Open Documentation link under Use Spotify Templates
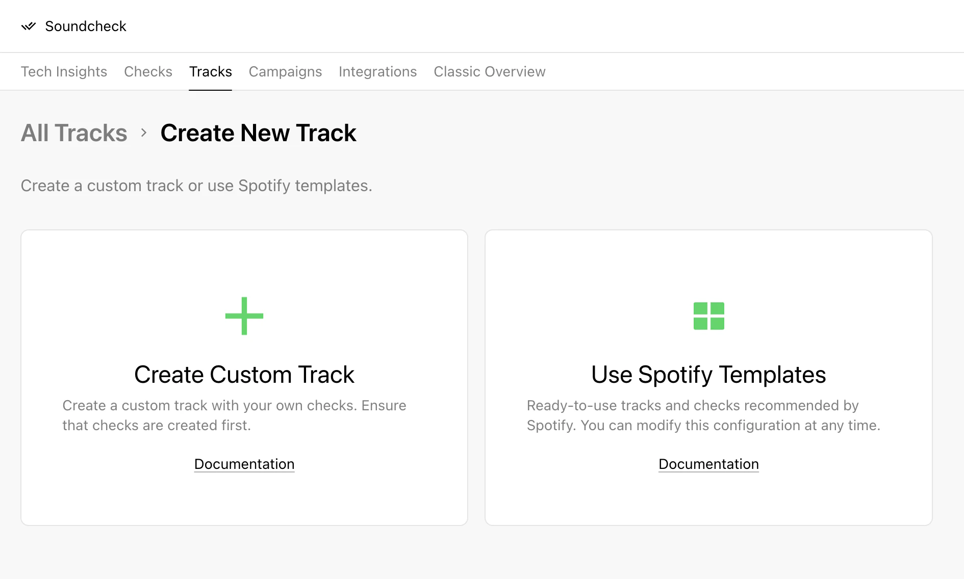Image resolution: width=964 pixels, height=579 pixels. click(x=709, y=464)
